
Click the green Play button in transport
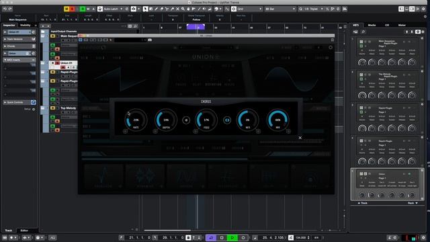pos(232,237)
